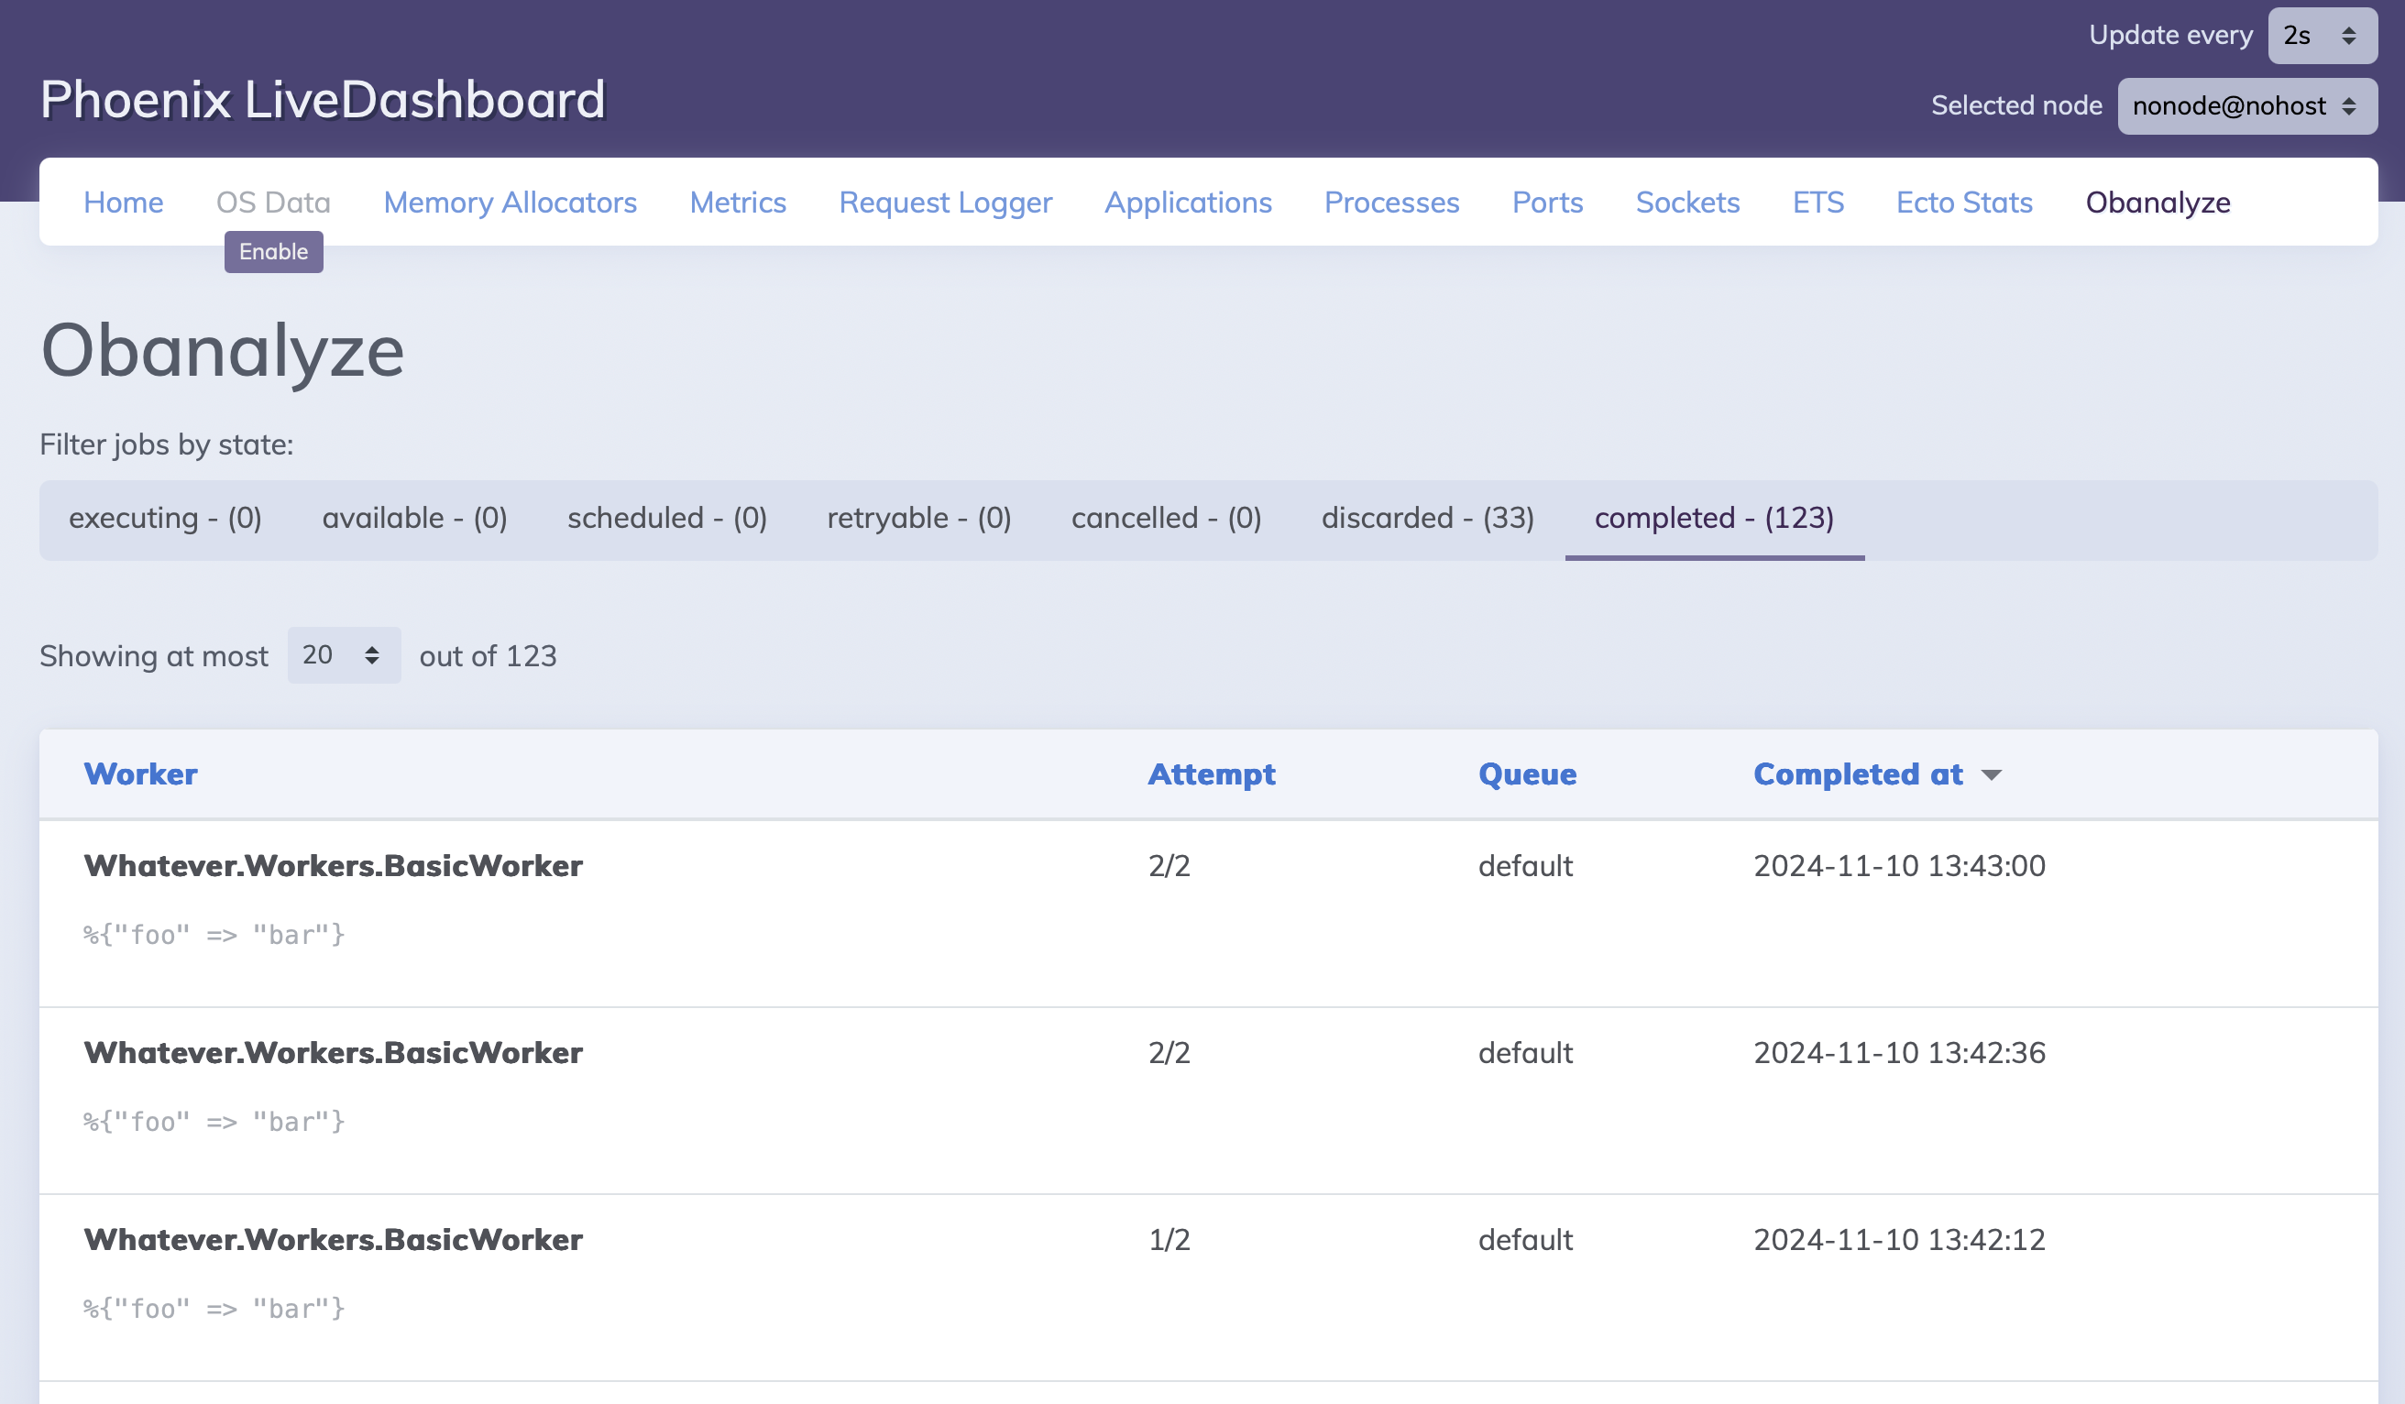This screenshot has height=1404, width=2405.
Task: Open the Request Logger tab
Action: point(945,203)
